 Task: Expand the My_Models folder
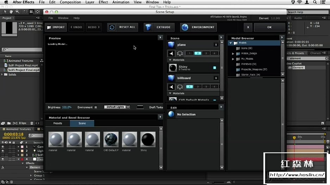pos(233,59)
